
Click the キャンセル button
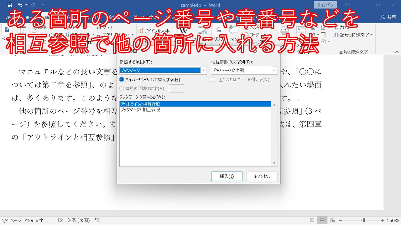point(262,176)
